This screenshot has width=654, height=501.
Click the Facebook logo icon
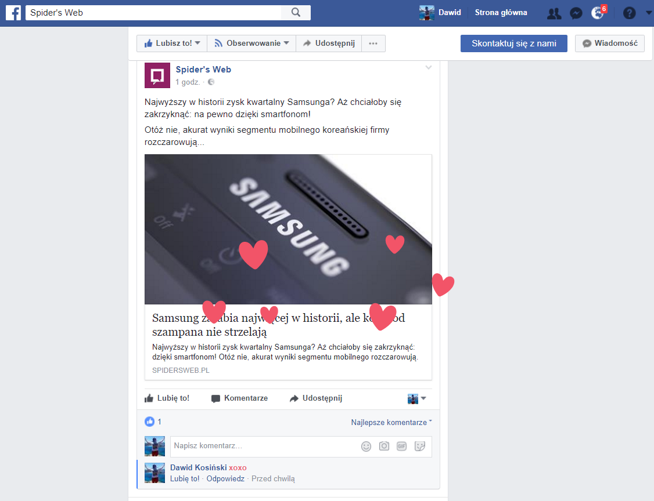(x=13, y=13)
